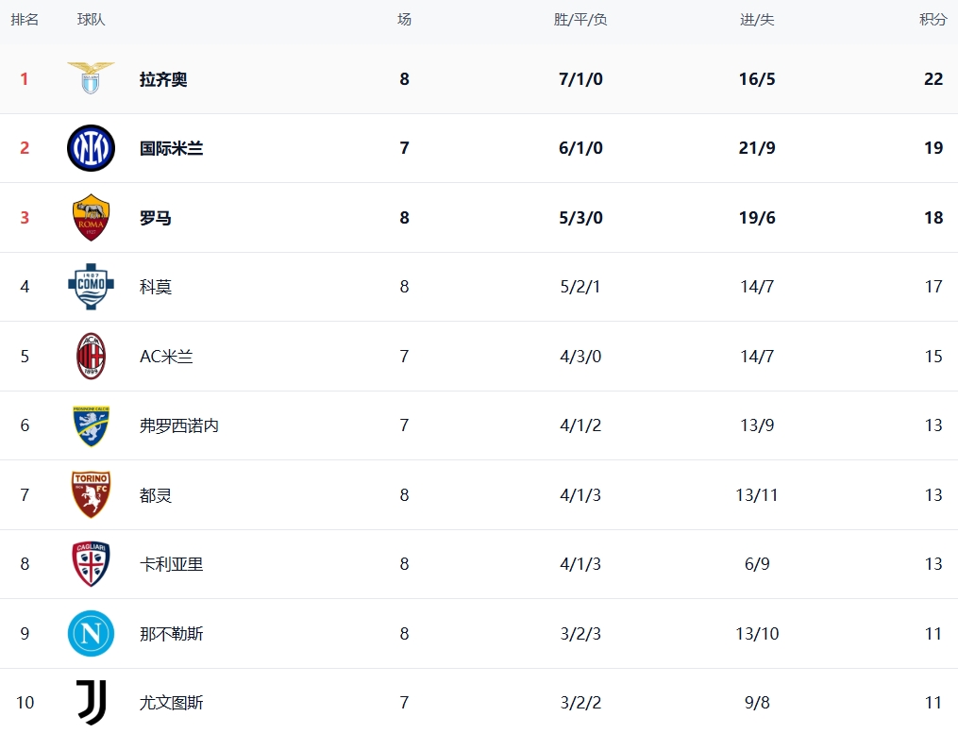Viewport: 958px width, 733px height.
Task: Click the 球队 column header
Action: [x=91, y=20]
